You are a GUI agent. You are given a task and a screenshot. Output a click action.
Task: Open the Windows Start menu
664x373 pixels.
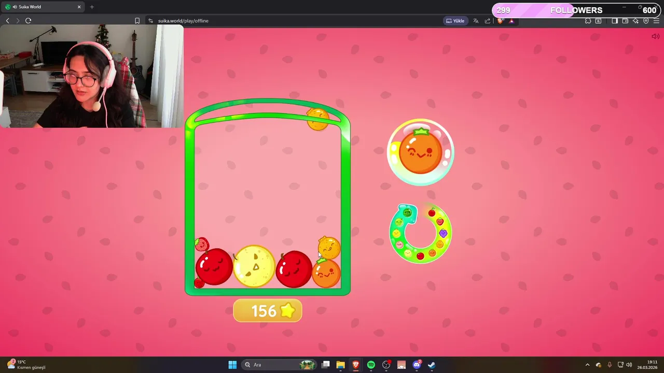pos(232,365)
